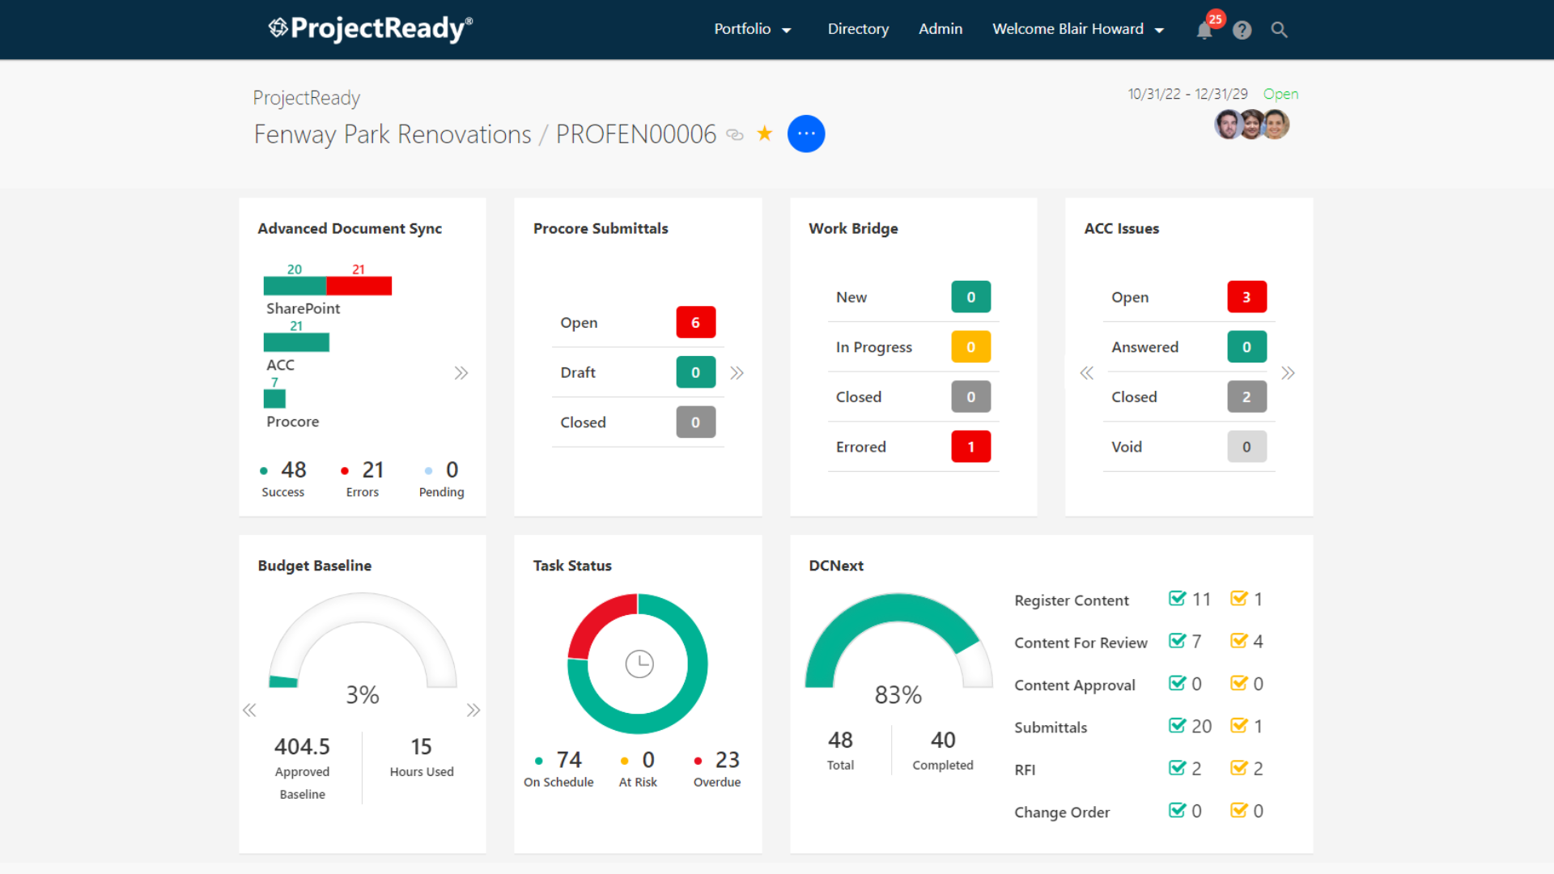Screen dimensions: 1554x874
Task: Click the link icon beside PROFEN00006
Action: tap(734, 134)
